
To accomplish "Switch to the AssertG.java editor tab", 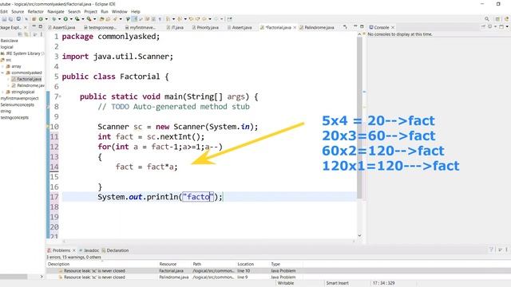I will click(62, 27).
